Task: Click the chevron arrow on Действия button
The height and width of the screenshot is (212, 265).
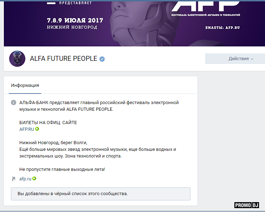Action: (252, 59)
